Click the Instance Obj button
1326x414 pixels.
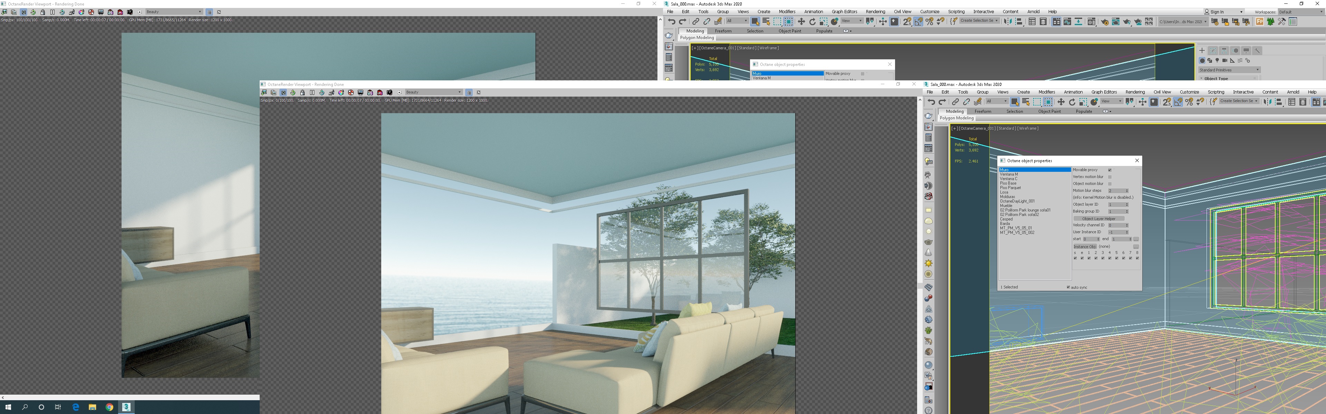click(1085, 247)
